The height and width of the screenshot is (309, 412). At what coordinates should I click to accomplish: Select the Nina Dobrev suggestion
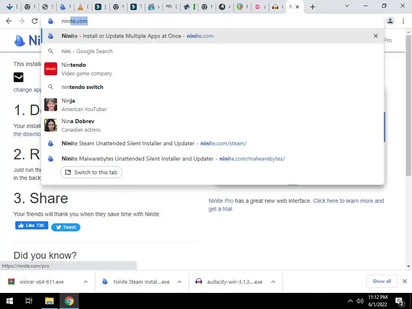(212, 125)
